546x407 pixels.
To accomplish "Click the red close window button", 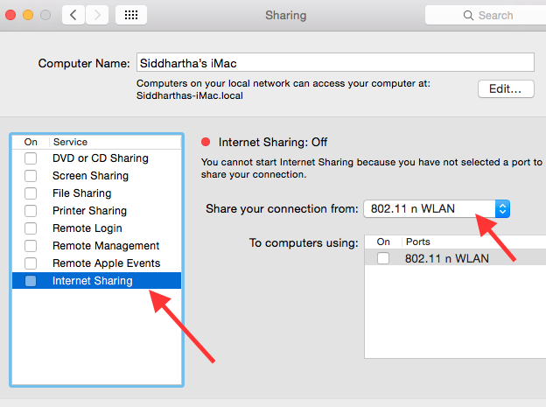I will coord(10,15).
